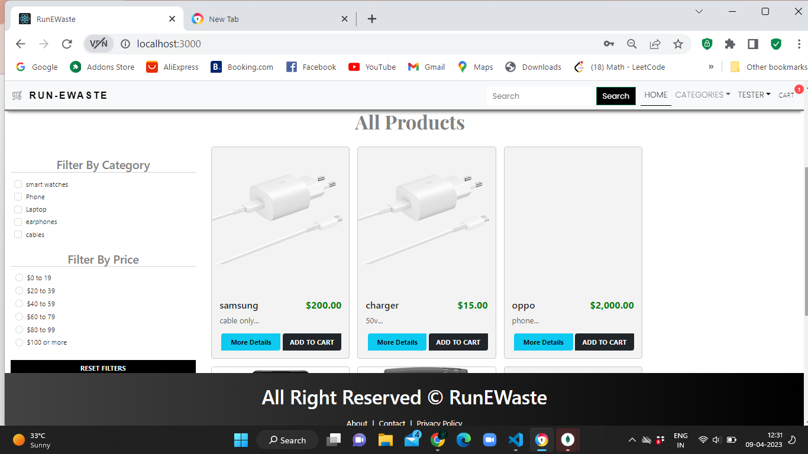Screen dimensions: 808x454
Task: Select the $40 to 59 price filter
Action: 19,304
